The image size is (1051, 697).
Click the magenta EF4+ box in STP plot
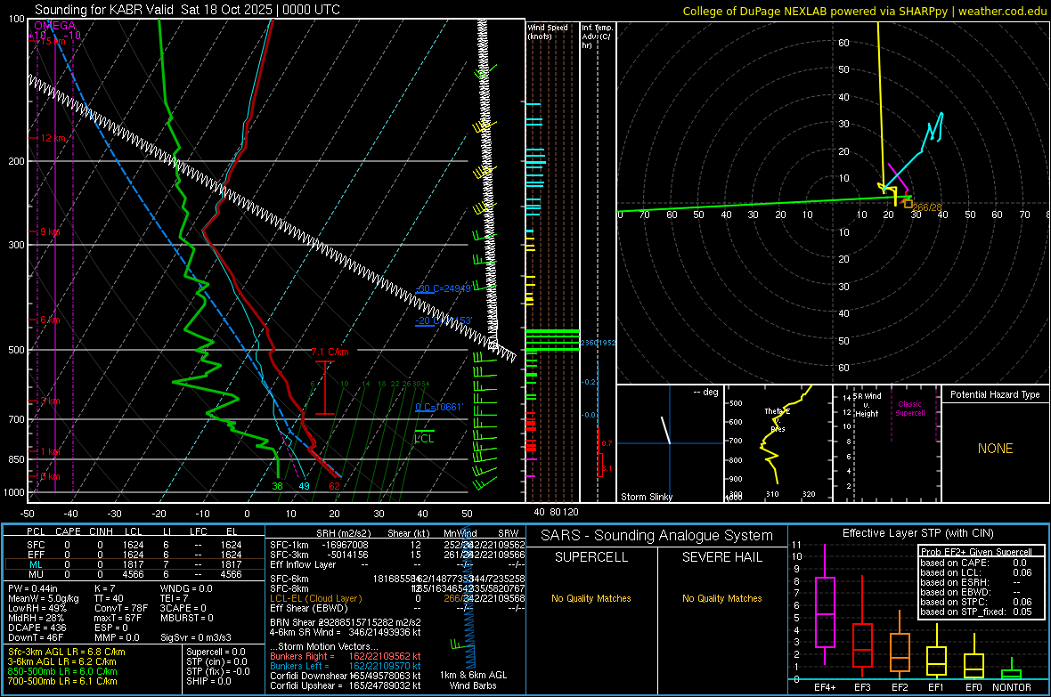(825, 612)
